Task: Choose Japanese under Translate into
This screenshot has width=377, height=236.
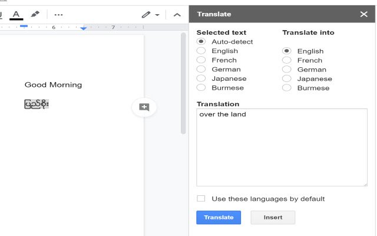Action: (x=287, y=78)
